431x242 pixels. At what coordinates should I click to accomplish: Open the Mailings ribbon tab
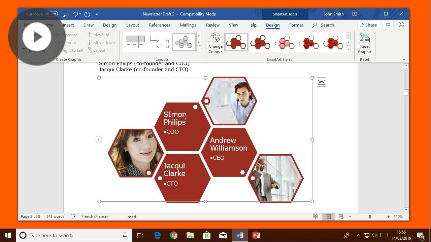pyautogui.click(x=188, y=25)
